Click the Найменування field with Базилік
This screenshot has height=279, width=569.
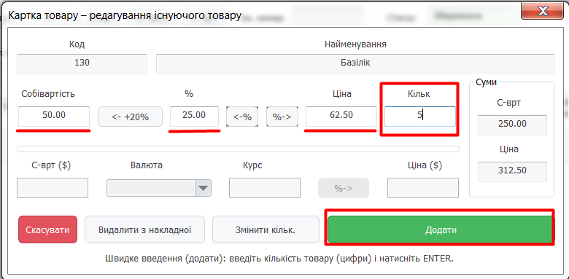[x=355, y=64]
